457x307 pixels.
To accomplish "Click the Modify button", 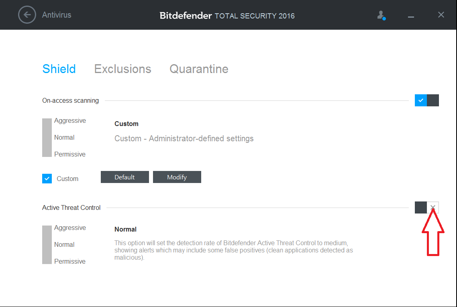I will coord(177,177).
